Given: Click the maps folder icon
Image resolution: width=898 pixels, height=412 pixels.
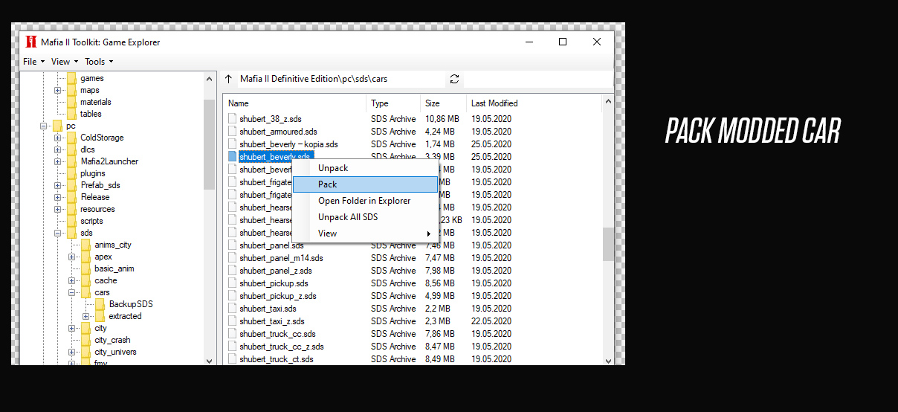Looking at the screenshot, I should click(x=71, y=90).
